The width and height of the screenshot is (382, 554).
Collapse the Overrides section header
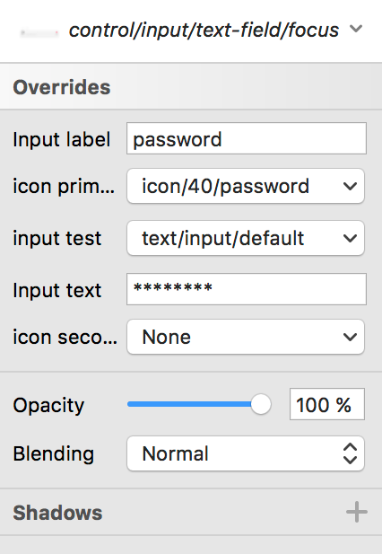pyautogui.click(x=191, y=86)
